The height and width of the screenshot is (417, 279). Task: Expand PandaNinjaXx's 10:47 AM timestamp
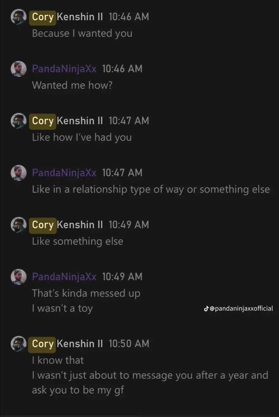[x=122, y=173]
